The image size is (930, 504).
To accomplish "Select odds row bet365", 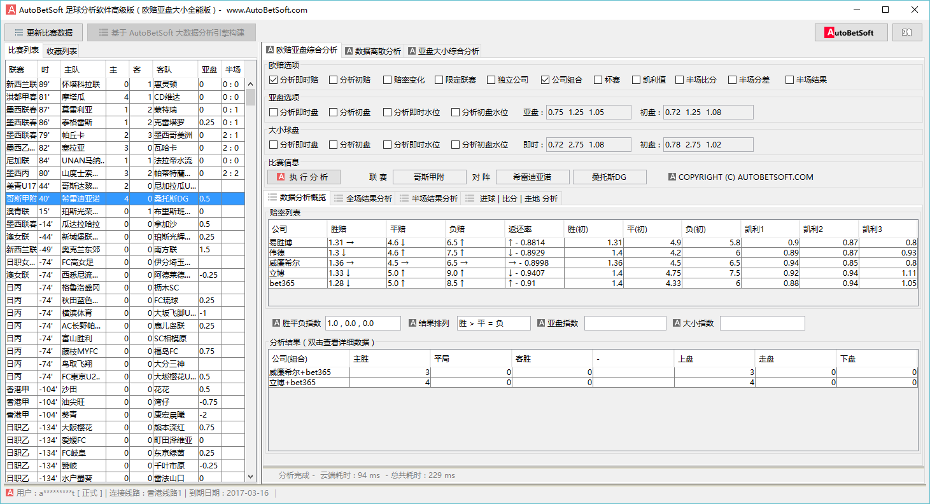I will pos(593,283).
